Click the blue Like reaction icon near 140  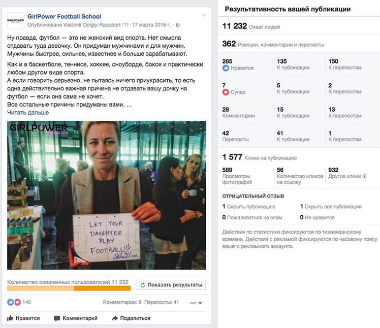11,302
